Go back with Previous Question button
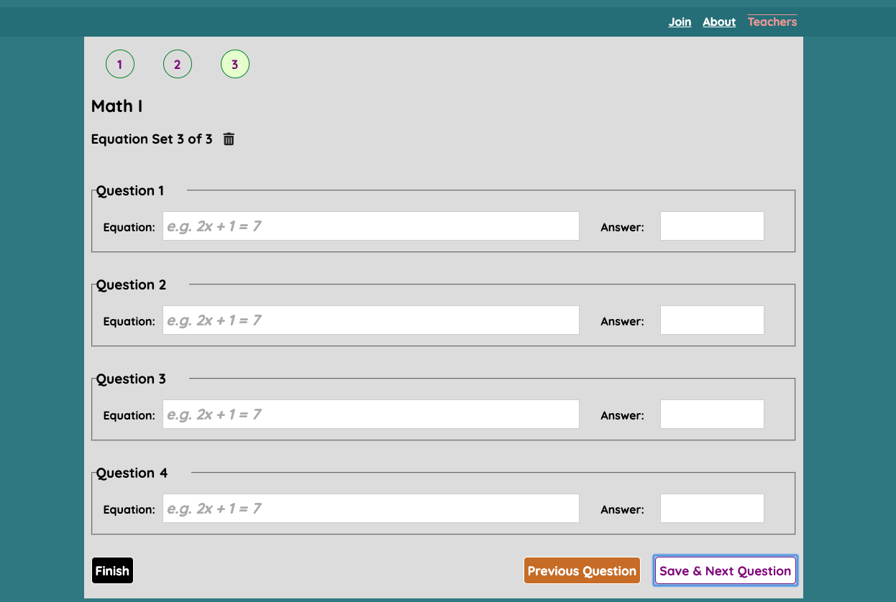The height and width of the screenshot is (602, 896). pos(582,571)
